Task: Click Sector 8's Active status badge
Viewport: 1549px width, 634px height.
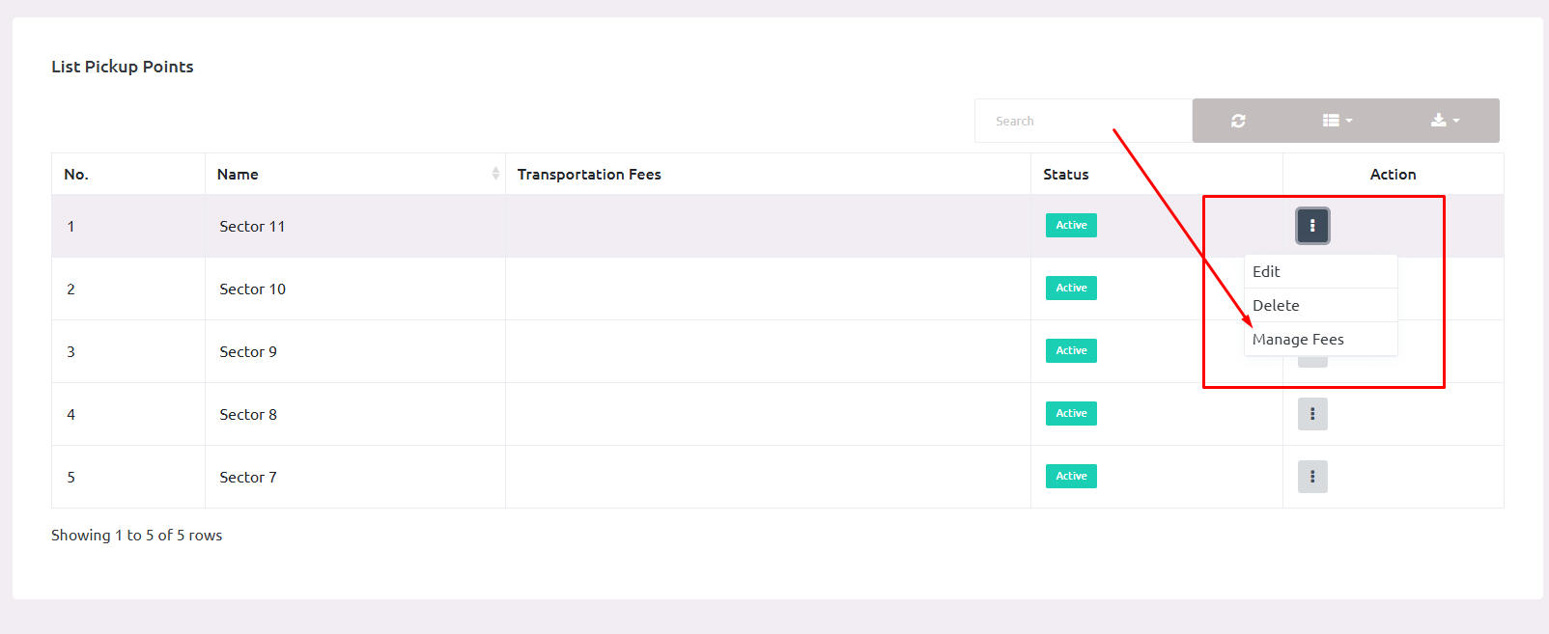Action: pyautogui.click(x=1071, y=414)
